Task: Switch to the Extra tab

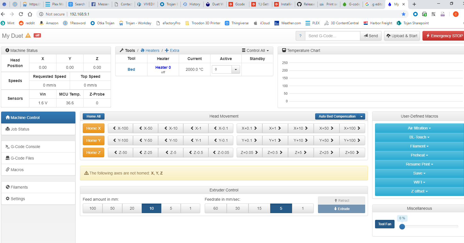Action: point(172,50)
